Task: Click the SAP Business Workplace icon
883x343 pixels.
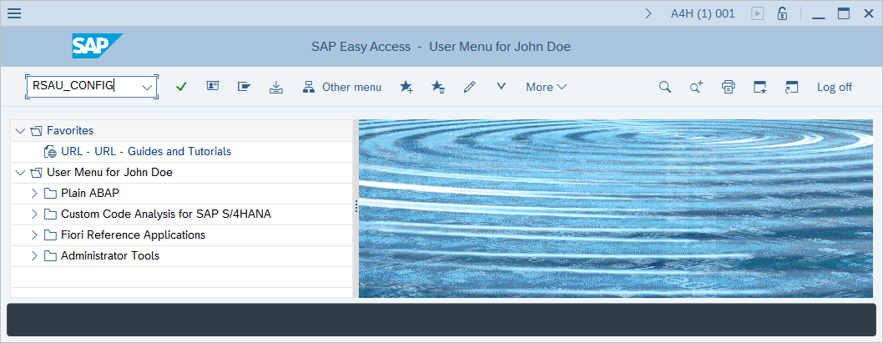Action: point(212,87)
